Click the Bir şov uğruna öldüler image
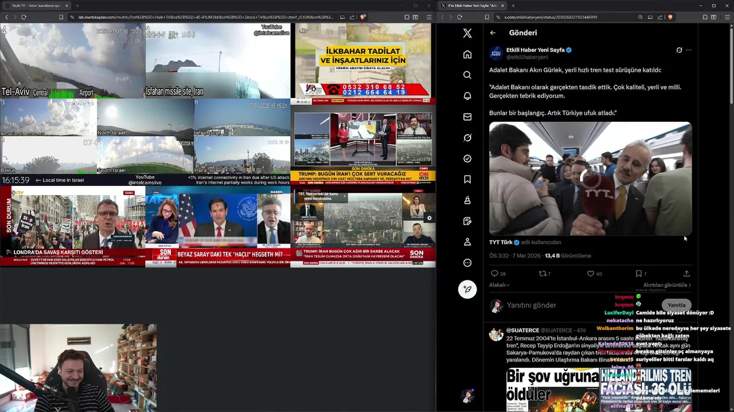734x412 pixels. [552, 390]
